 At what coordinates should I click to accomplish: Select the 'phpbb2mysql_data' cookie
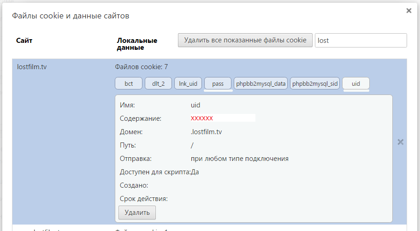point(260,83)
